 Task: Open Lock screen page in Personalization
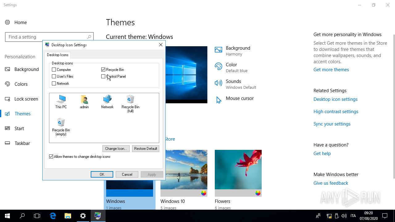(x=26, y=99)
